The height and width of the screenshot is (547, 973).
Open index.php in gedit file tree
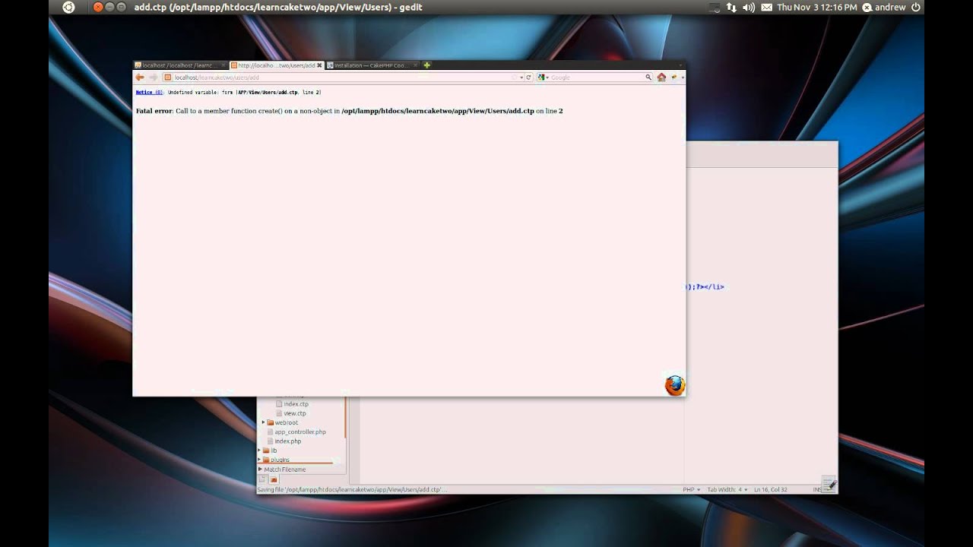click(287, 441)
